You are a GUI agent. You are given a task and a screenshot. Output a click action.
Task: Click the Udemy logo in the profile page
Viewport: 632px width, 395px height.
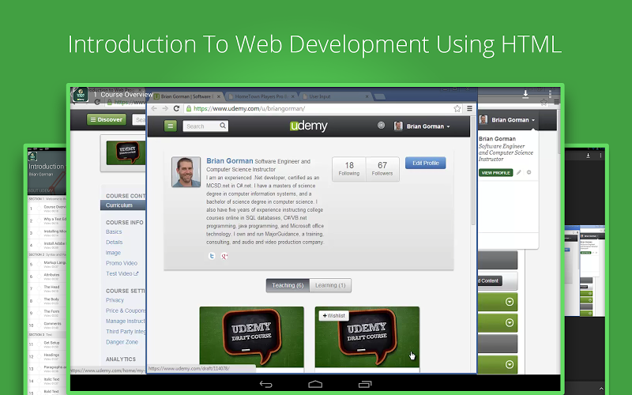(x=308, y=126)
